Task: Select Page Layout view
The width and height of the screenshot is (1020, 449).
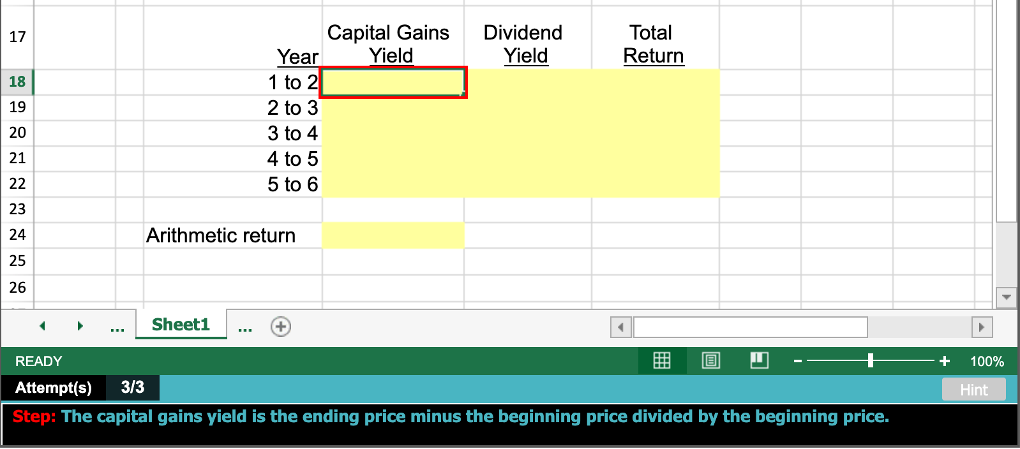Action: [710, 360]
